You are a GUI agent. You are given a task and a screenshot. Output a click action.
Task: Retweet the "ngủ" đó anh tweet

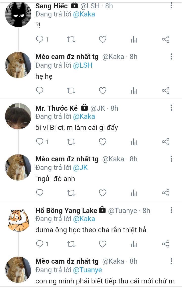point(71,193)
